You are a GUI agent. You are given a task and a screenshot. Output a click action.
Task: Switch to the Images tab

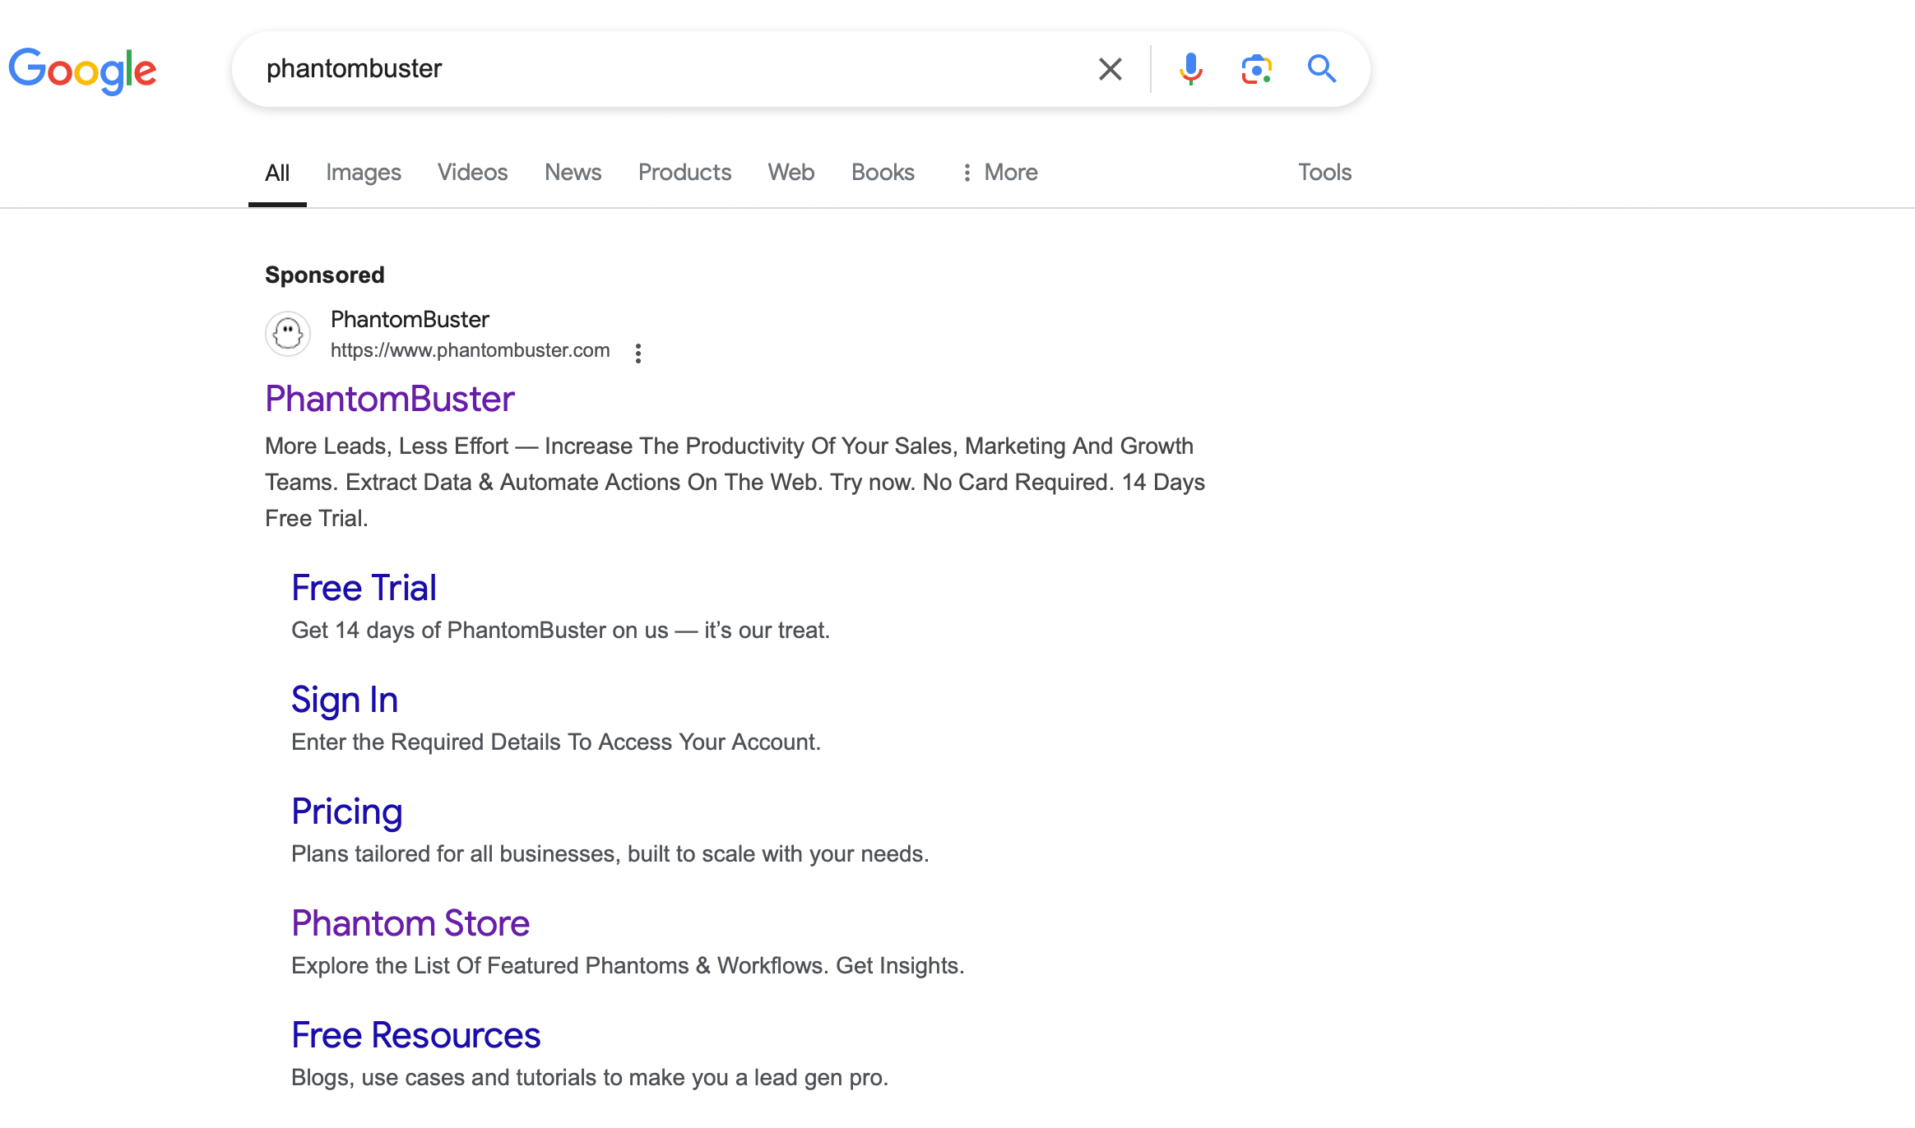click(363, 172)
